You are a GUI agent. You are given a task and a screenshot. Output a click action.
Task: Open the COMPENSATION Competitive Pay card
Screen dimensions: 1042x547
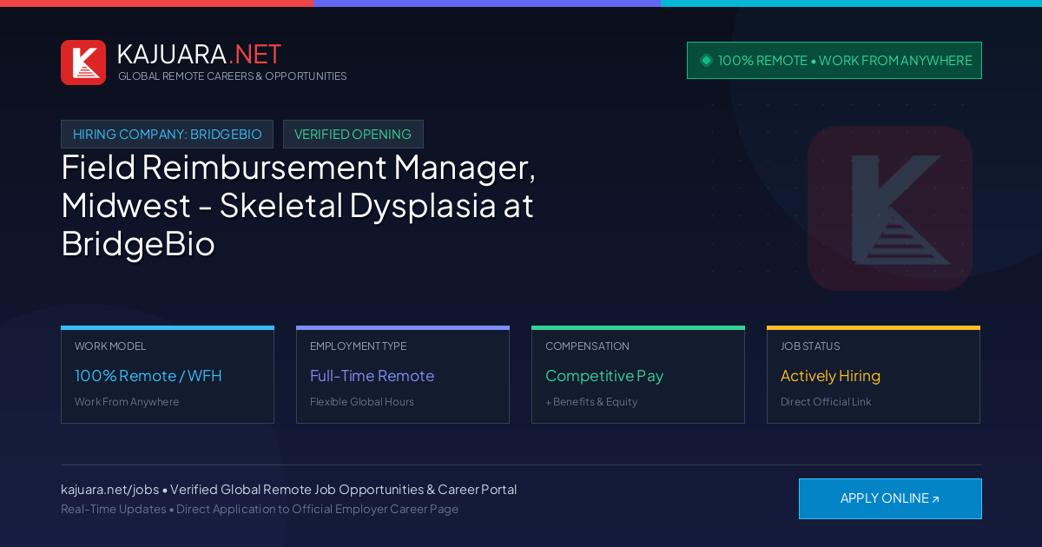click(x=638, y=375)
